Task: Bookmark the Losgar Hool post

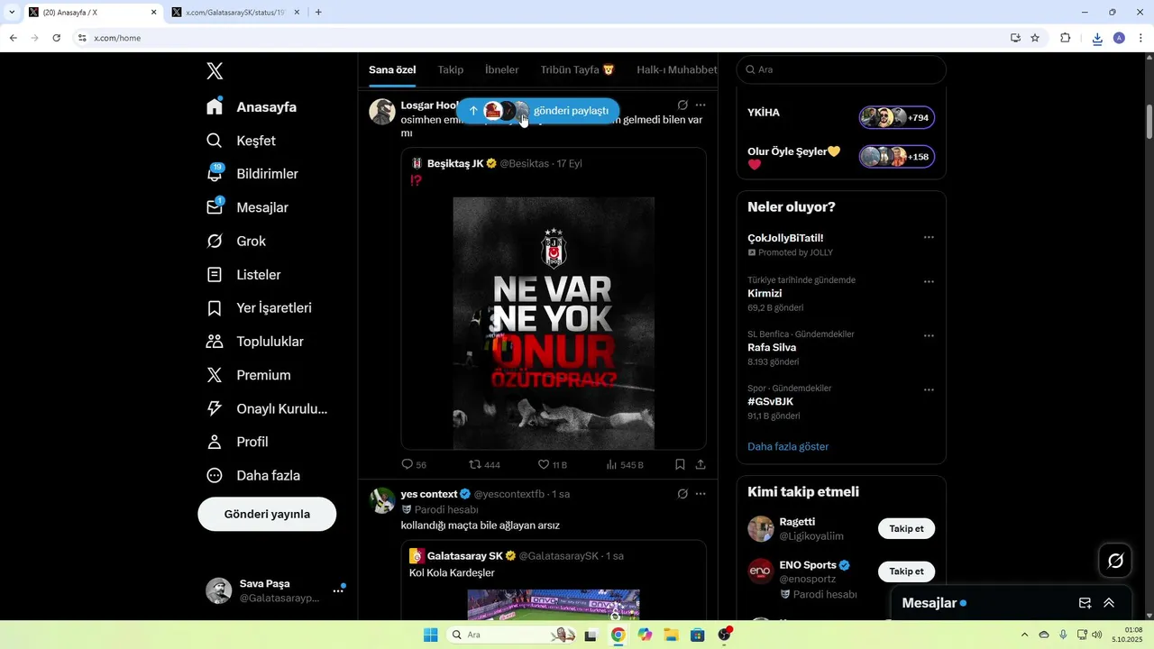Action: click(x=680, y=465)
